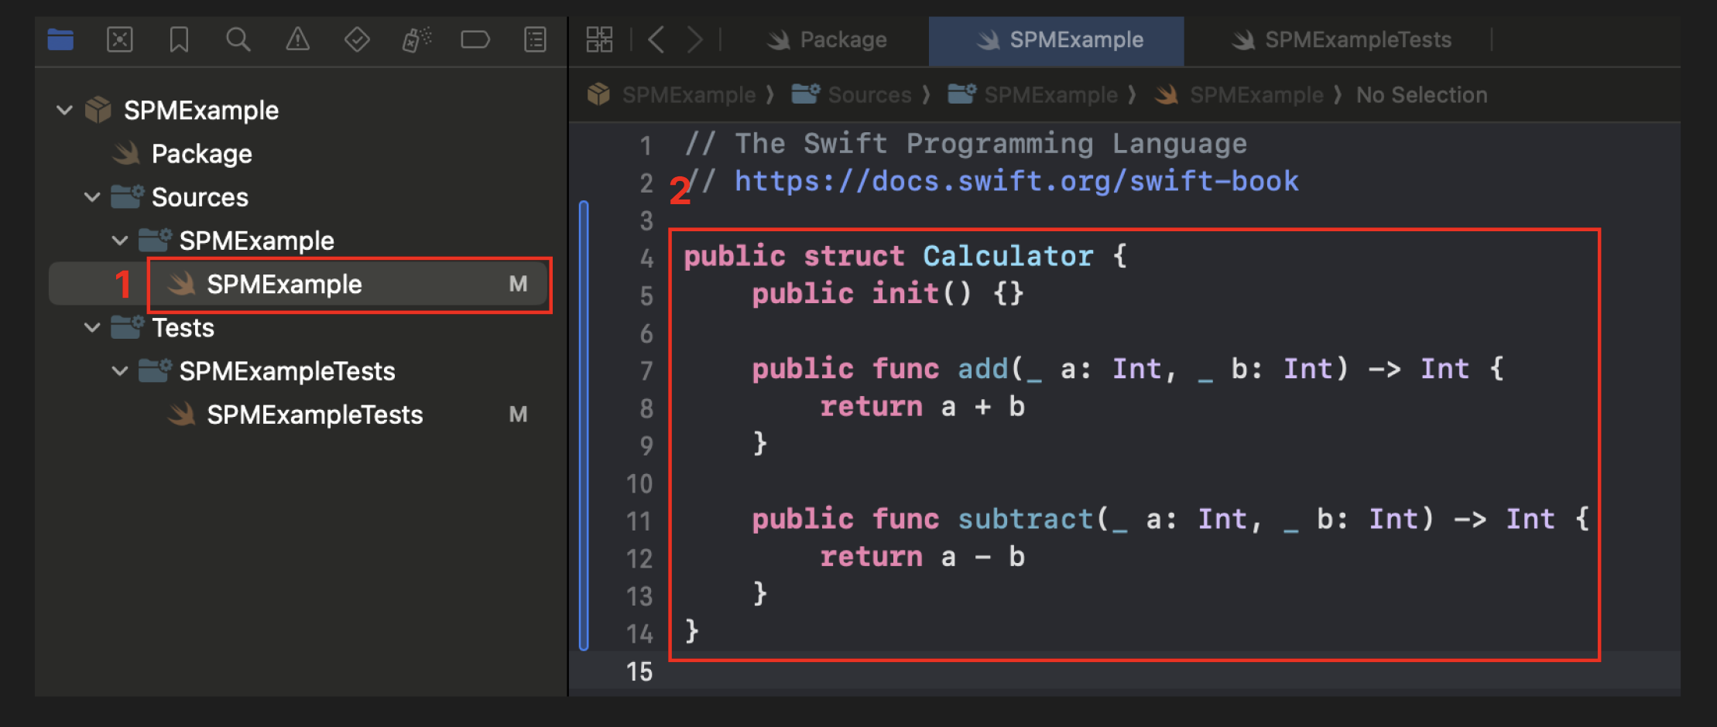This screenshot has height=727, width=1717.
Task: Click SPMExample Swift file in the breadcrumb bar
Action: click(x=1239, y=94)
